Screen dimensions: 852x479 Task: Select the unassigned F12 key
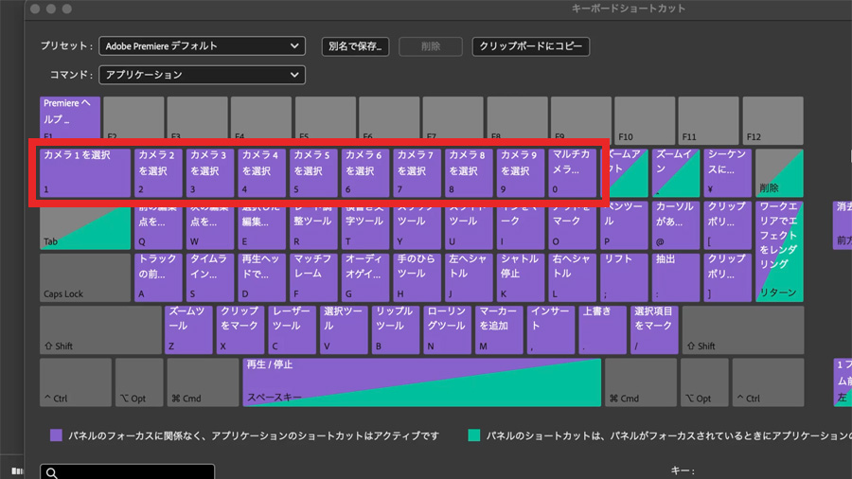tap(772, 120)
